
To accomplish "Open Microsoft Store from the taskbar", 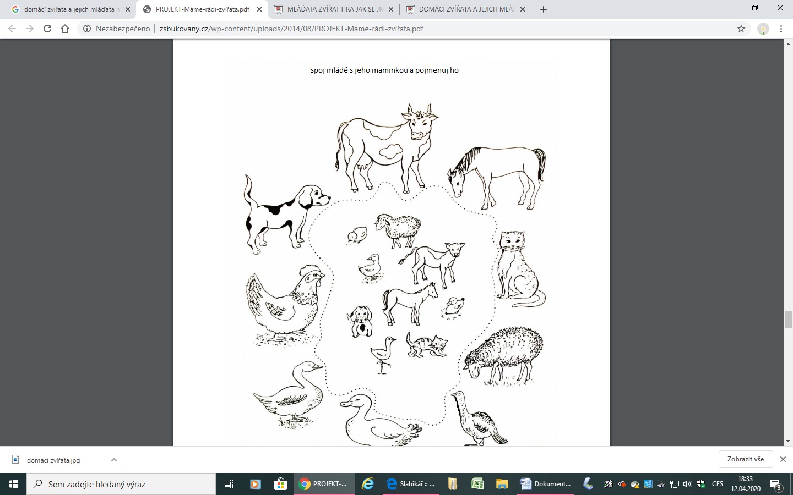I will pos(281,484).
